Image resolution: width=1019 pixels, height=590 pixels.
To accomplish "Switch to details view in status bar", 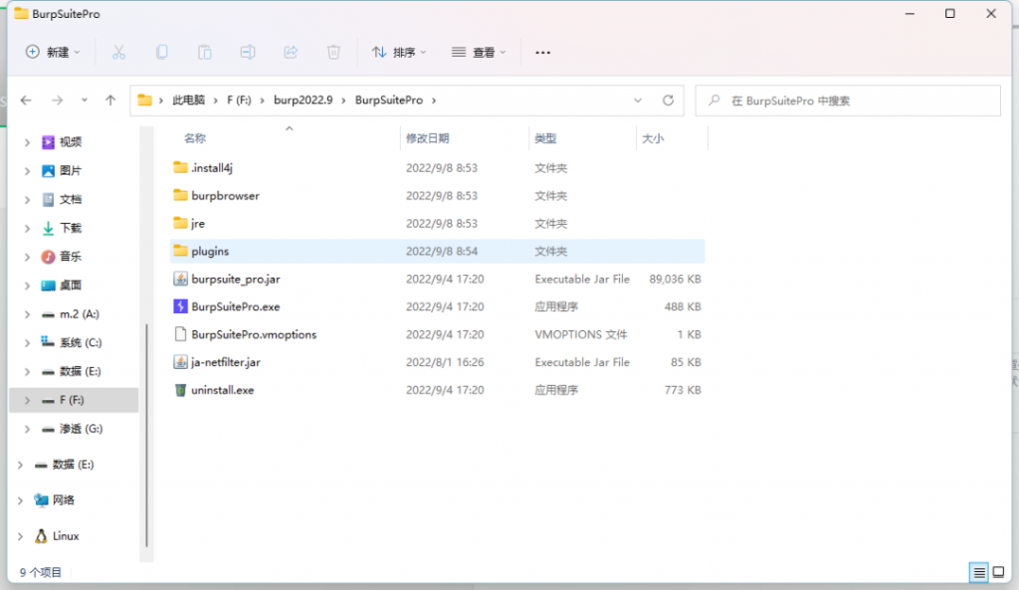I will pos(978,572).
